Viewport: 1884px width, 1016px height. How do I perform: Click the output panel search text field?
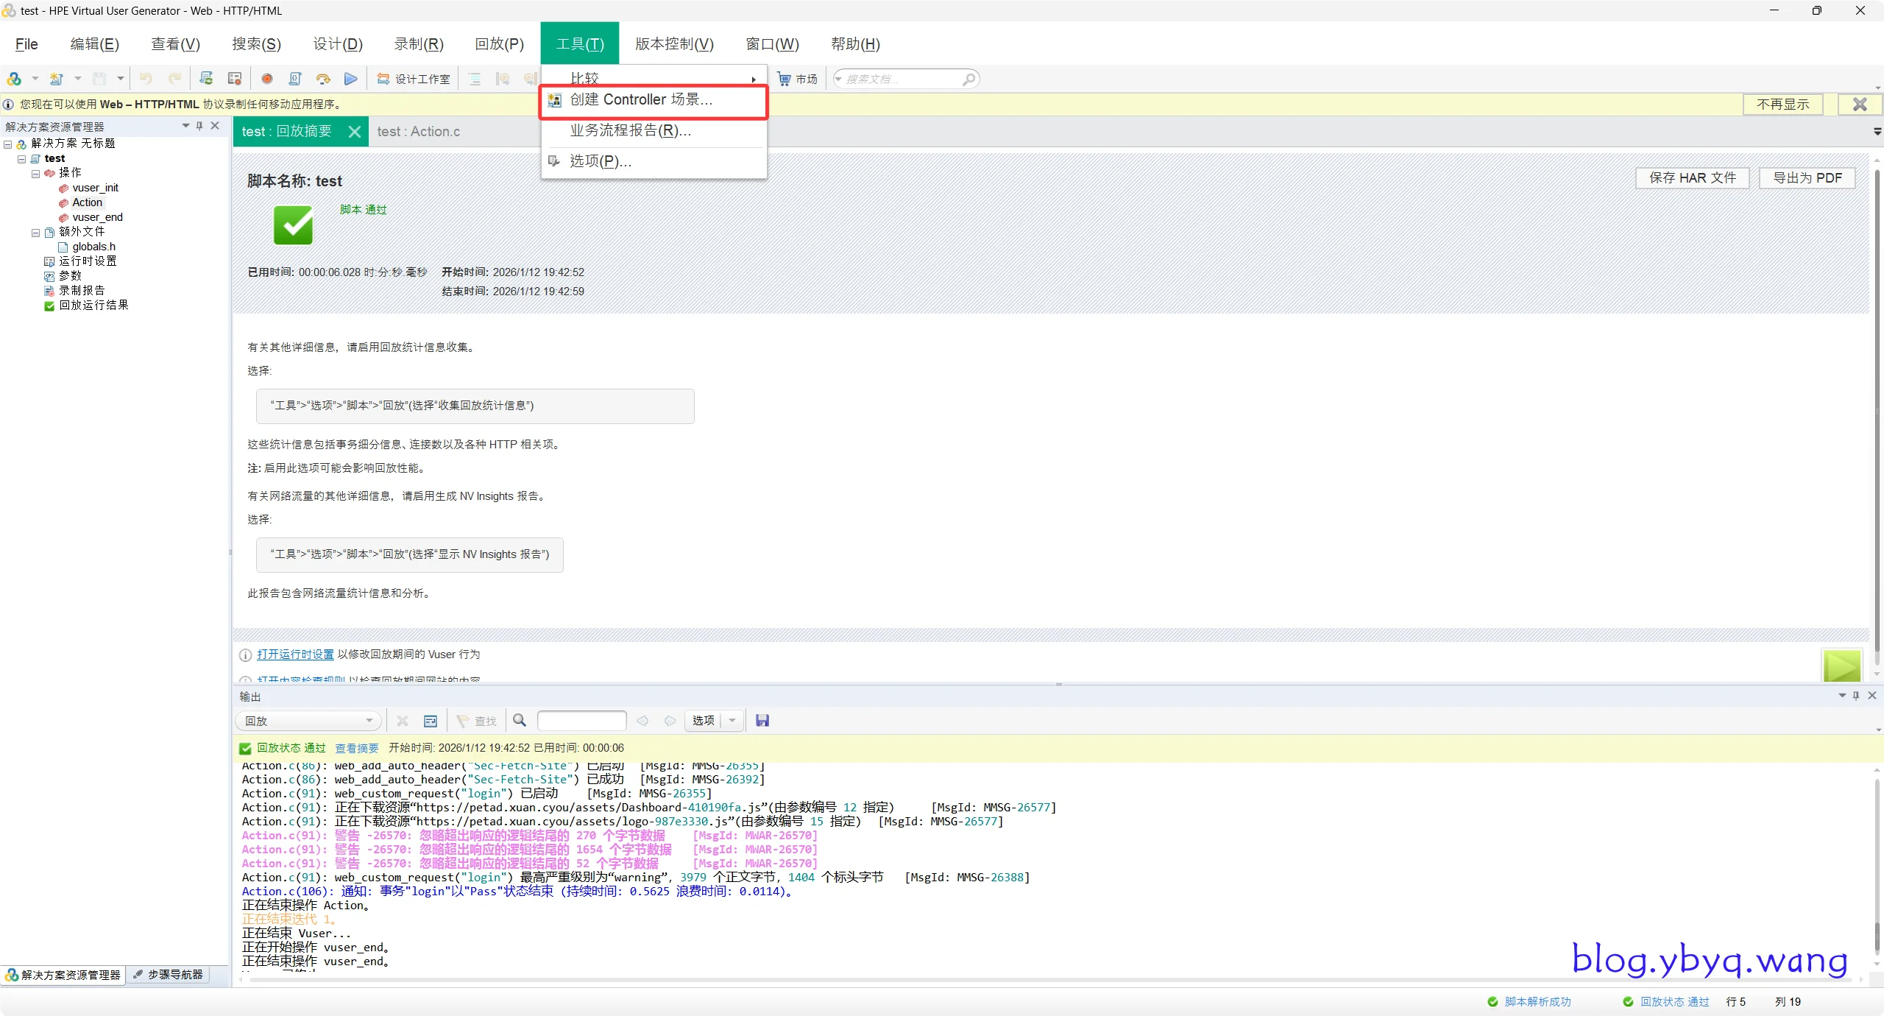(581, 720)
